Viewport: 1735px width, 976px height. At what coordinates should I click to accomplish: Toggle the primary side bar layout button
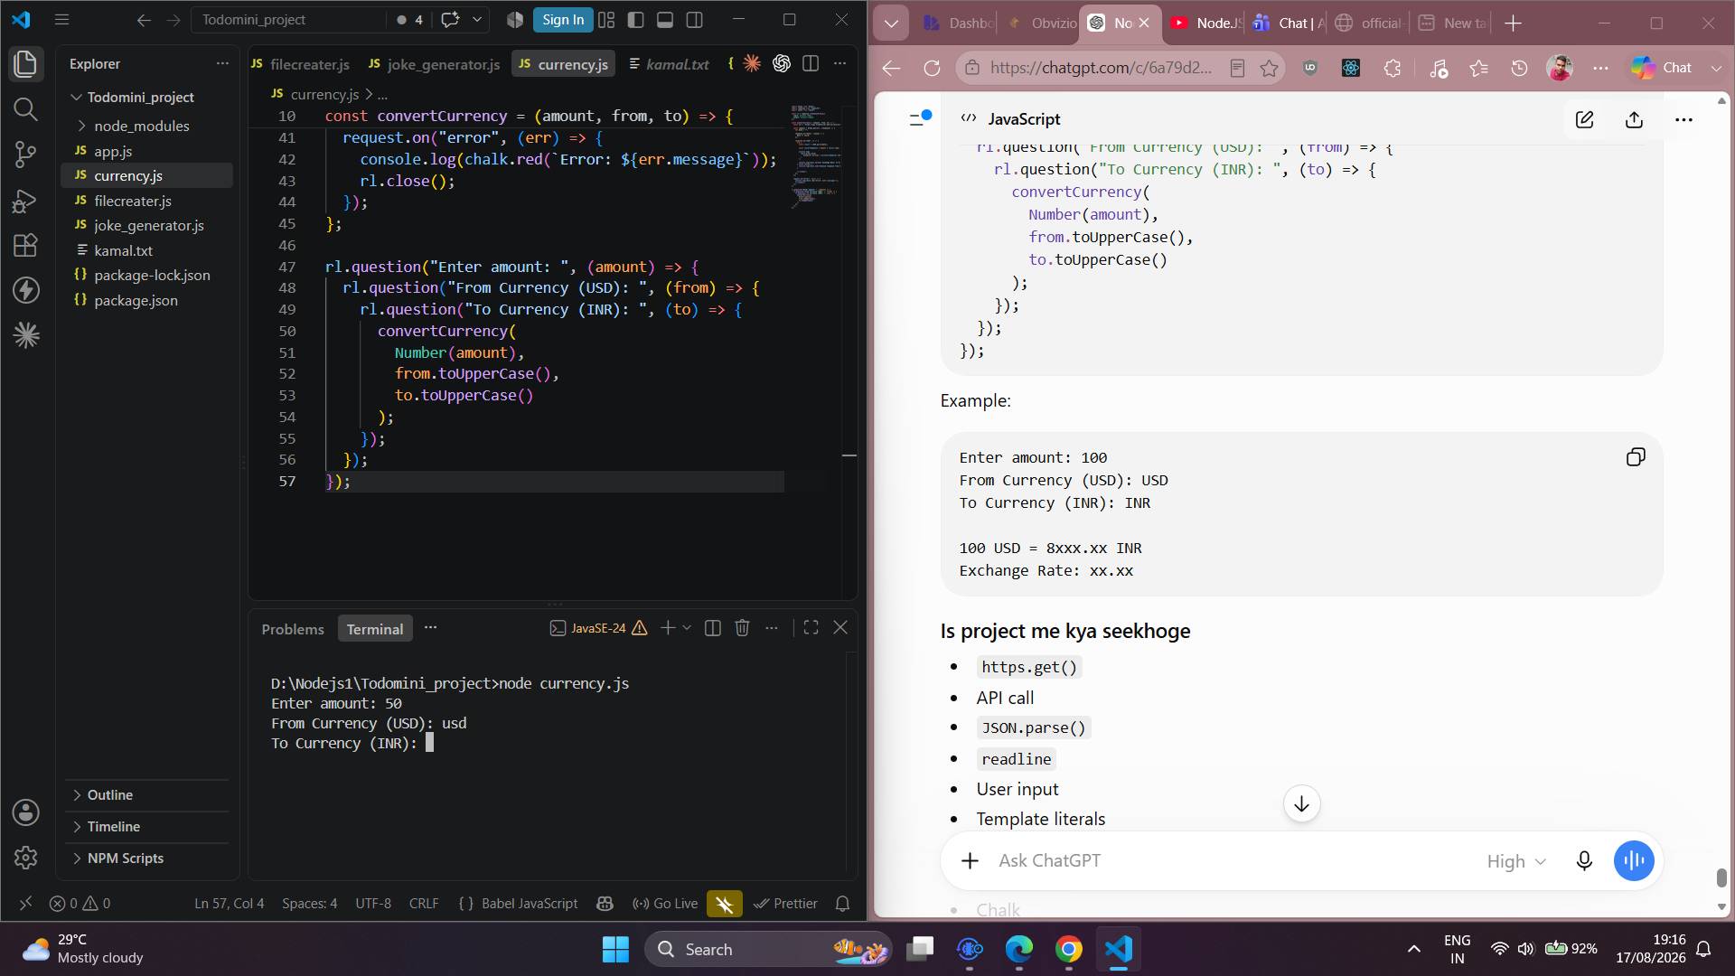coord(636,20)
